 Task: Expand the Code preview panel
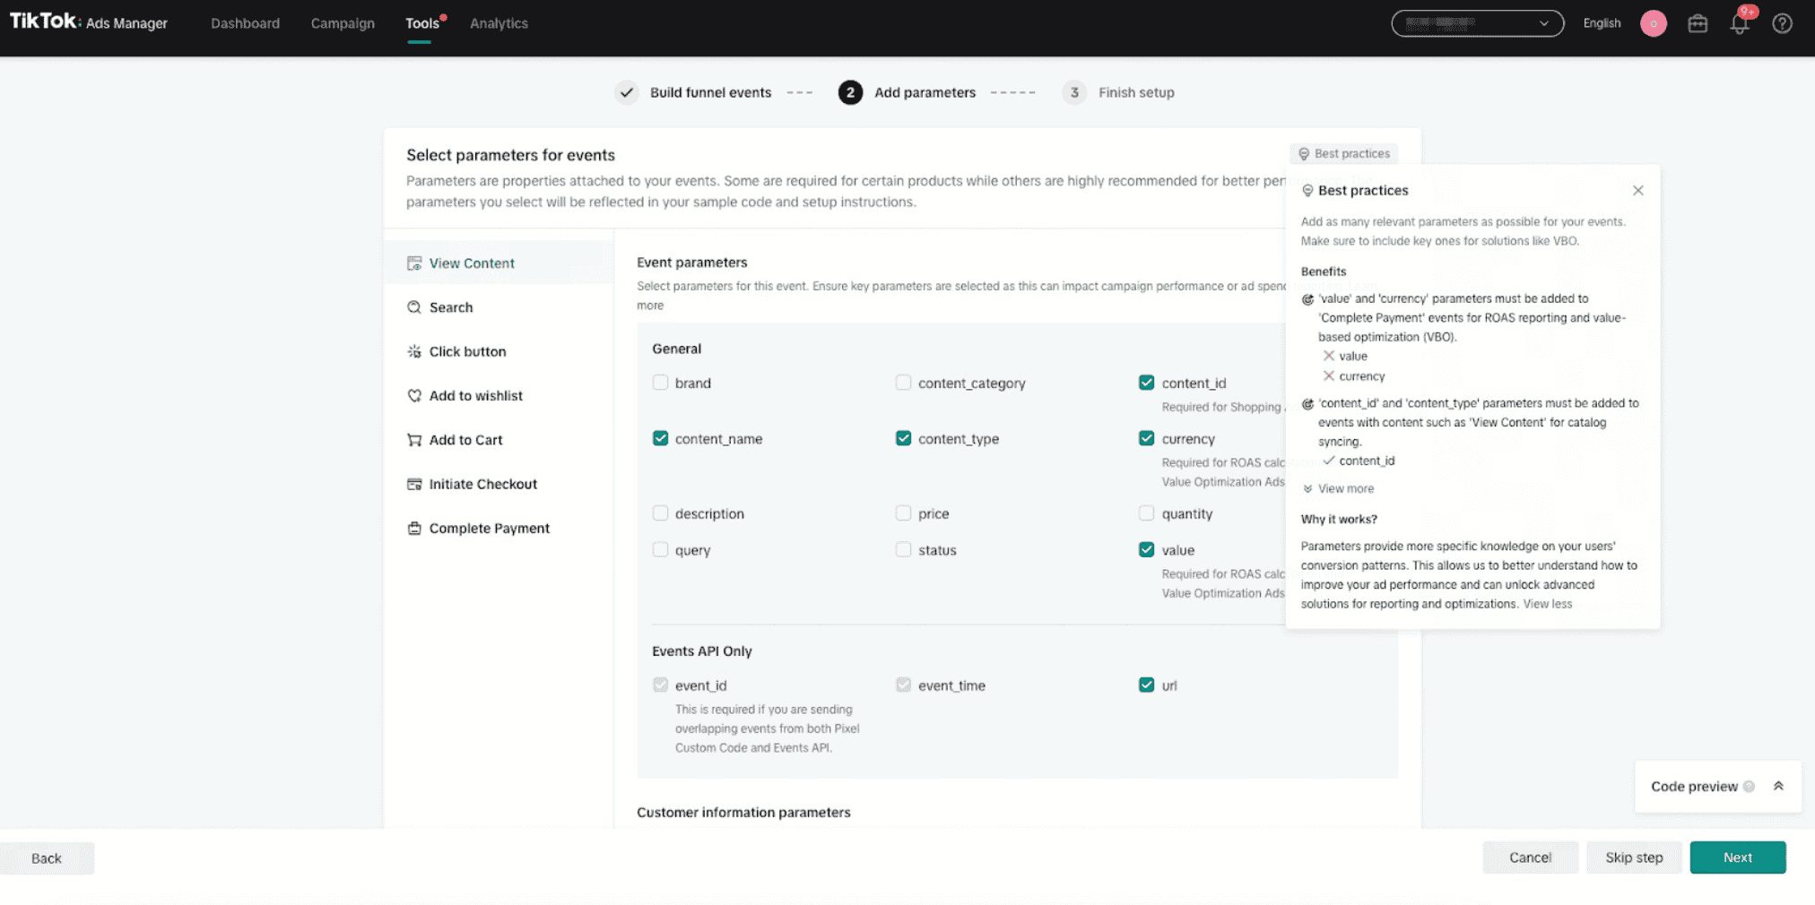(x=1777, y=787)
